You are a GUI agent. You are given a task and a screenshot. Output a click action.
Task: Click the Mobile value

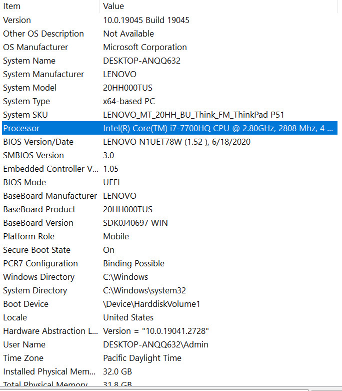coord(116,236)
